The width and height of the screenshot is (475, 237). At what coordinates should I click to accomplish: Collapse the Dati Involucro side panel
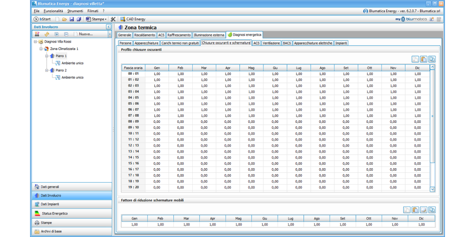click(x=109, y=27)
